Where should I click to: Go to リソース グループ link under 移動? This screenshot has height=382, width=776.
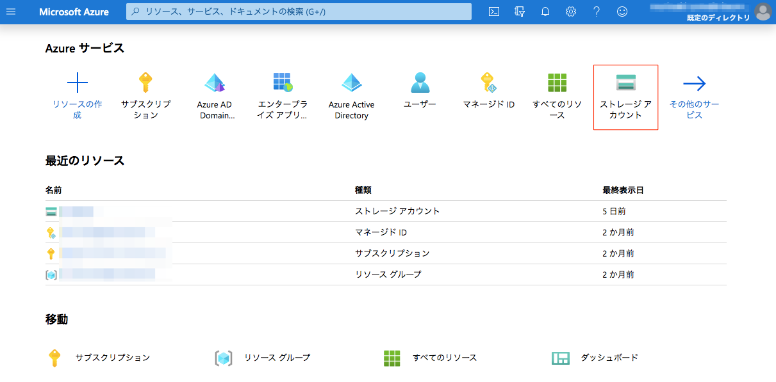(x=277, y=358)
